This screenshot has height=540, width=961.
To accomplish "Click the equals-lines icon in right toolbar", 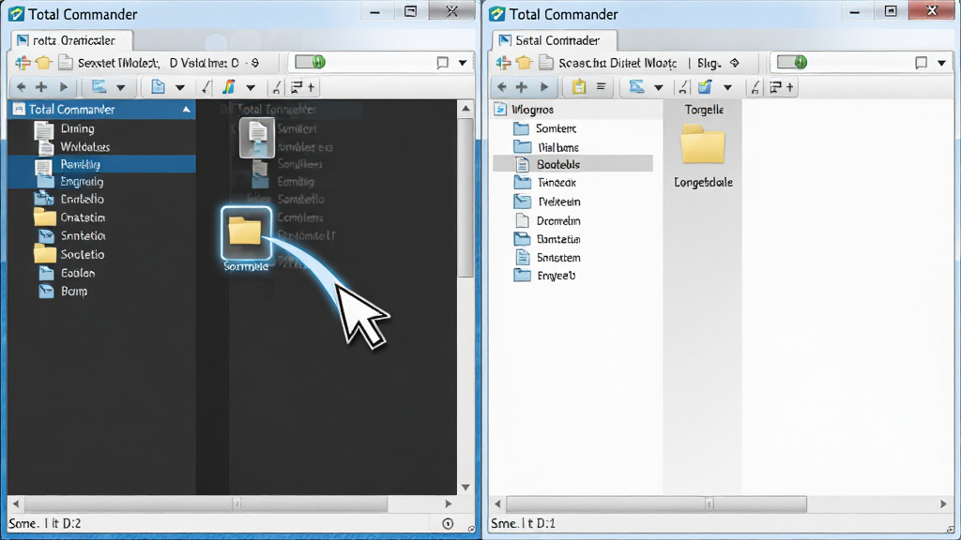I will click(602, 86).
